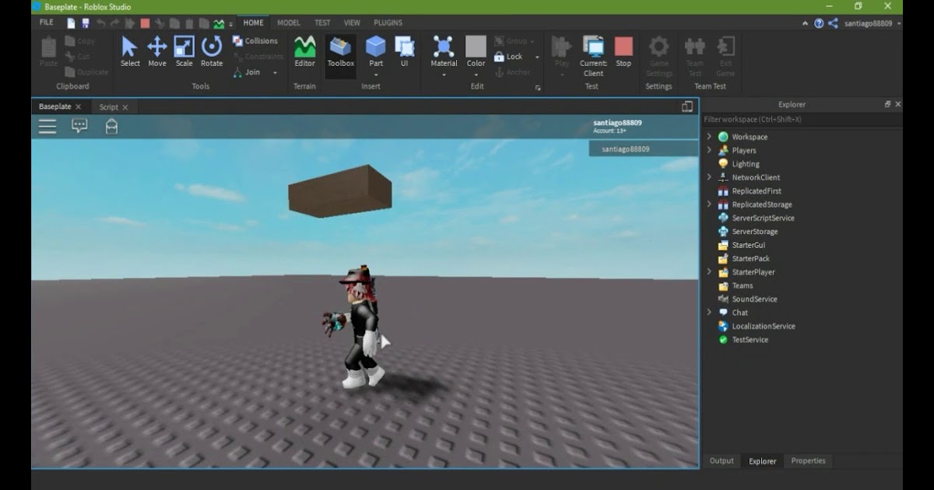Open the Join mode dropdown
Viewport: 934px width, 490px height.
tap(275, 72)
